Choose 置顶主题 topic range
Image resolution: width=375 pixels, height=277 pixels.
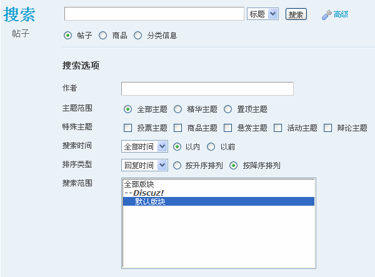click(x=227, y=109)
